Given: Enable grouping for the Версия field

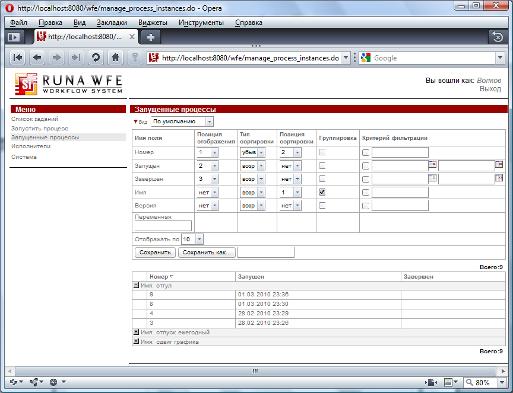Looking at the screenshot, I should [x=322, y=206].
